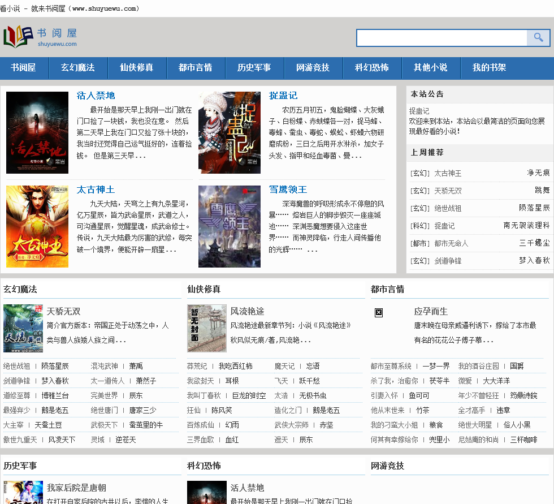Open 武极天下 in the list
The height and width of the screenshot is (504, 554).
point(104,425)
